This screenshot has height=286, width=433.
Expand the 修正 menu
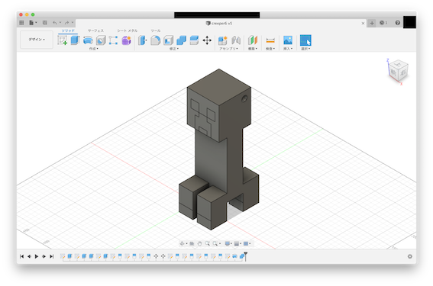[174, 49]
